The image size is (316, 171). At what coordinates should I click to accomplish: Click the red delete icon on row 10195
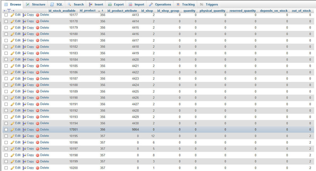[38, 136]
